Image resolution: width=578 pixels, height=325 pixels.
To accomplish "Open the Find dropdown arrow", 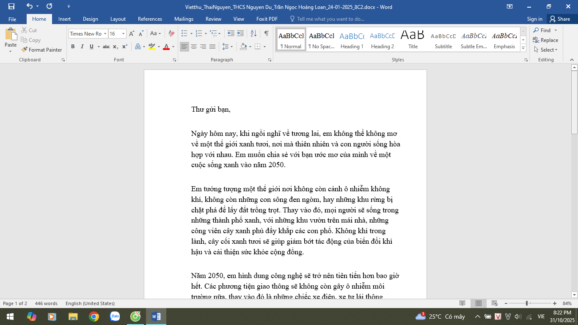I will (x=556, y=30).
